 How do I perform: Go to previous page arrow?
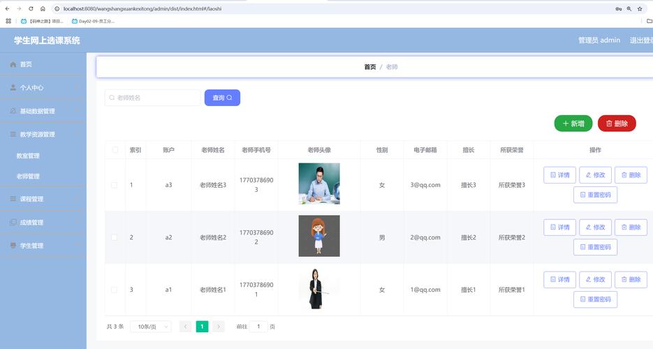point(185,327)
